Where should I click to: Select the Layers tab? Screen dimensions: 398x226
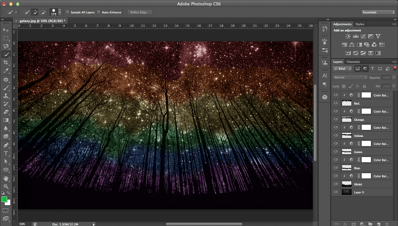point(338,62)
